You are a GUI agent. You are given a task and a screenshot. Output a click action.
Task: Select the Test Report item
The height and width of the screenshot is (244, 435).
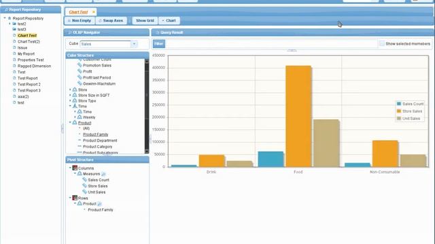pyautogui.click(x=27, y=78)
